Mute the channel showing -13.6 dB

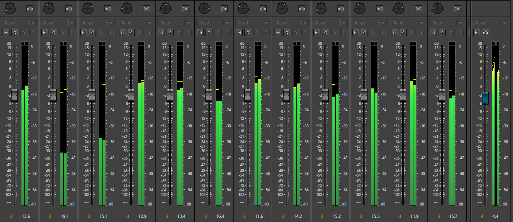click(x=6, y=33)
